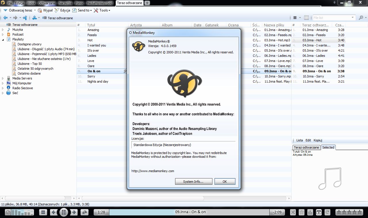Toggle repeat mode in the player bar
Viewport: 368px width, 218px height.
pyautogui.click(x=327, y=212)
